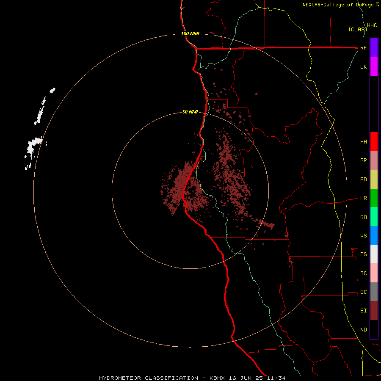Click the [CLAS] units label
Image resolution: width=381 pixels, height=381 pixels.
[357, 30]
